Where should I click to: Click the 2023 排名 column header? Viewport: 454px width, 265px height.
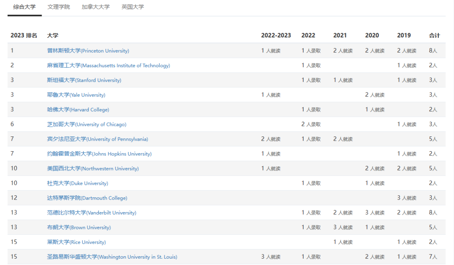point(24,35)
